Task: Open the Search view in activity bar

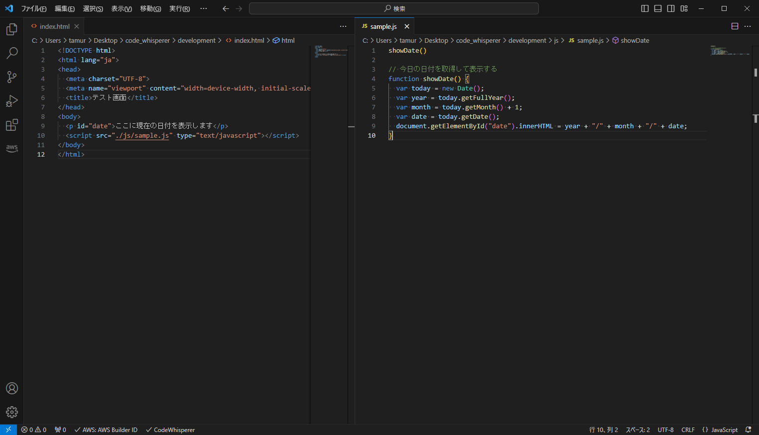Action: pyautogui.click(x=12, y=53)
